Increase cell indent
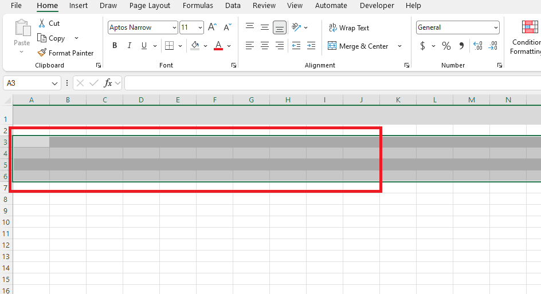541x294 pixels. pos(311,45)
